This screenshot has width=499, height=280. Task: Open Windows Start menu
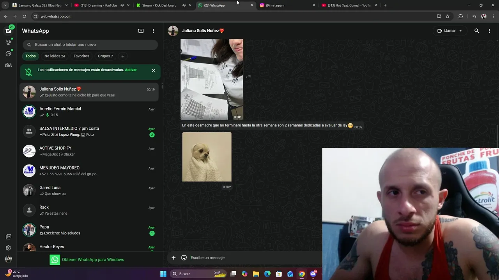[163, 274]
